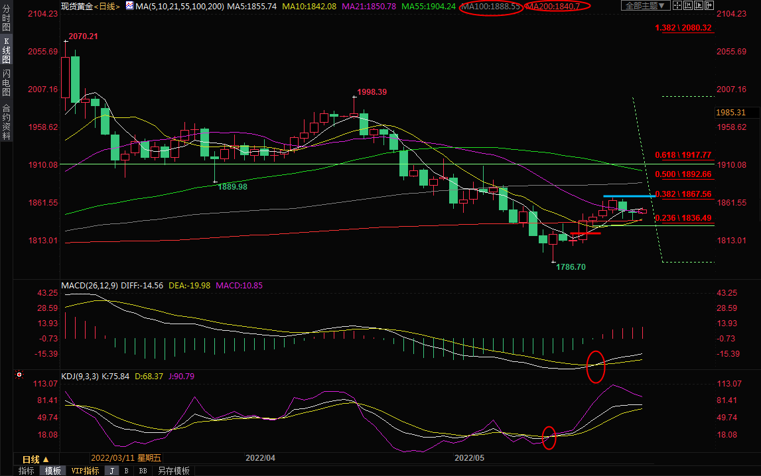Click the 1786.70 low price marker

[x=571, y=267]
